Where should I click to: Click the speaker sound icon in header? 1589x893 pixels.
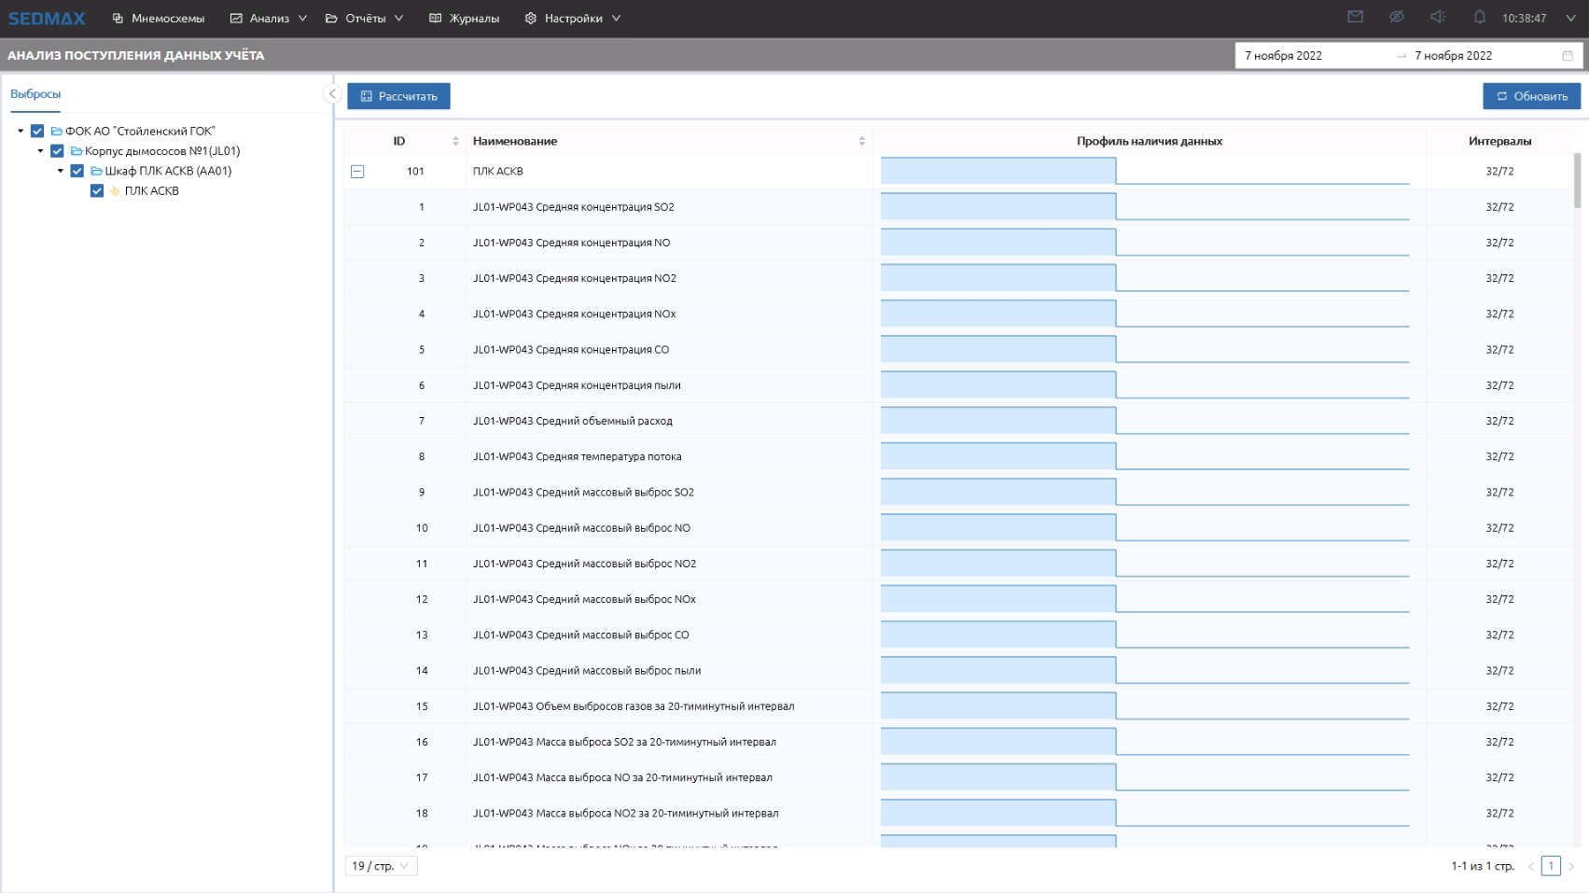[x=1438, y=17]
